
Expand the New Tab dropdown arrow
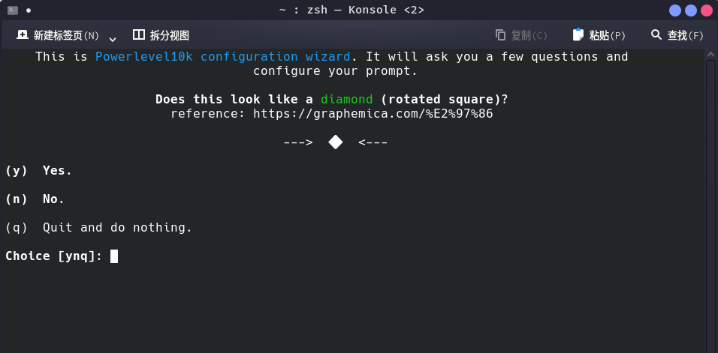coord(113,38)
